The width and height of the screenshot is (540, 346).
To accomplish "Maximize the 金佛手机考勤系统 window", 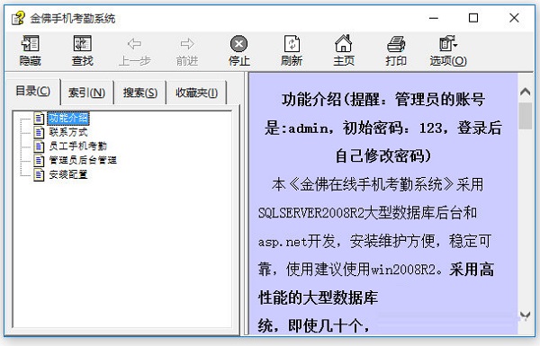I will coord(473,18).
